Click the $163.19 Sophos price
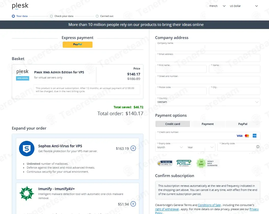 point(122,149)
